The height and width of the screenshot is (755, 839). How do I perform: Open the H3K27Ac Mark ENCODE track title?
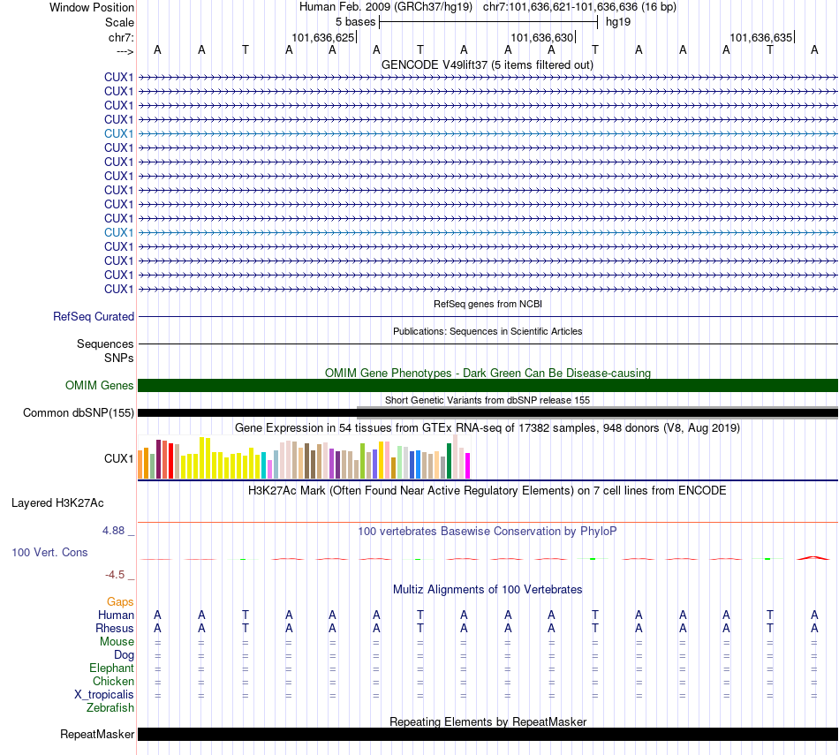pos(487,490)
